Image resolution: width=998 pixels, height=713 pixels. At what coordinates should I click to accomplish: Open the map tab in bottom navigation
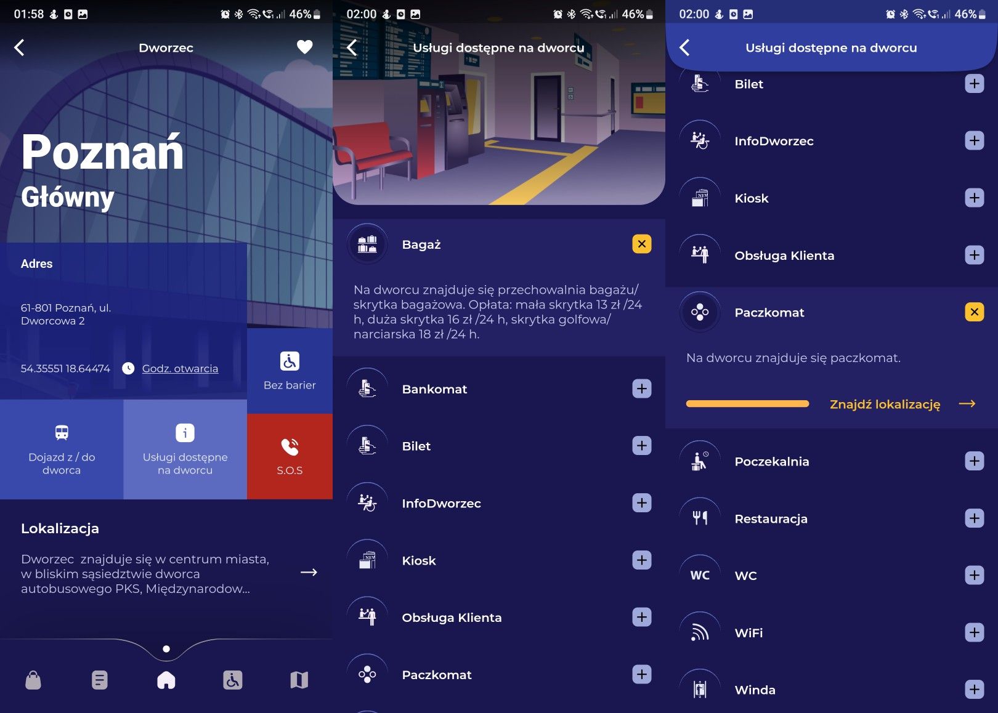[x=299, y=680]
